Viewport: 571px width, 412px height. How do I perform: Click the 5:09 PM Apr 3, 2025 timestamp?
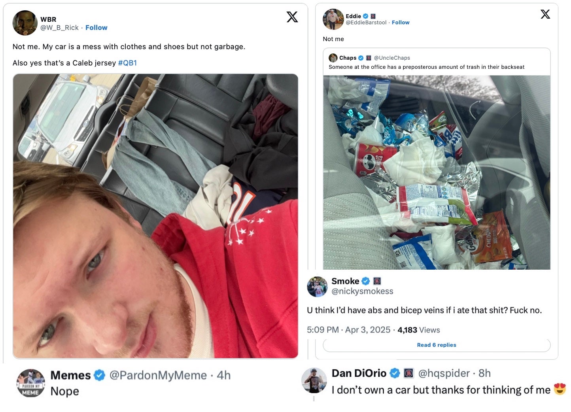tap(348, 330)
